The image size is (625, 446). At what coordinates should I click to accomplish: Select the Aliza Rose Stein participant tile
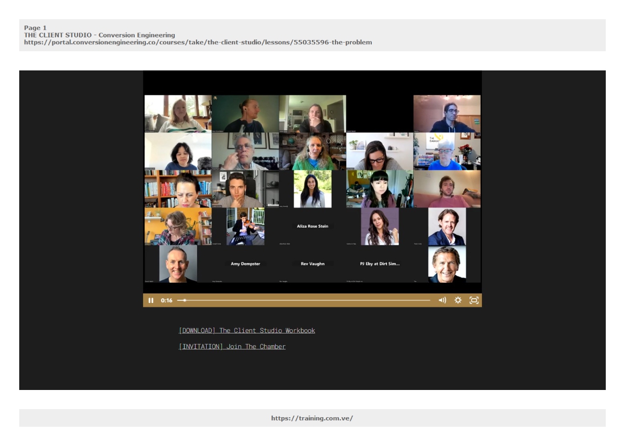[312, 226]
